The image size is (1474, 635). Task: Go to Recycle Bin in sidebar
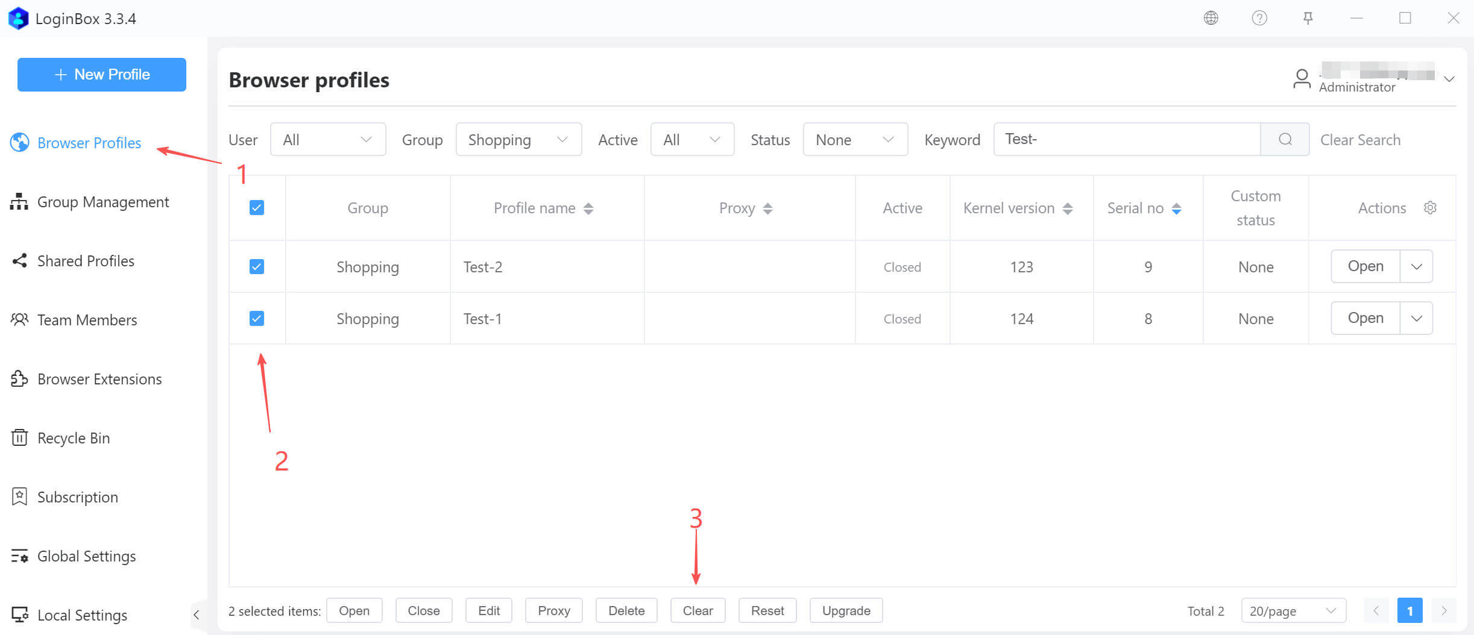73,438
